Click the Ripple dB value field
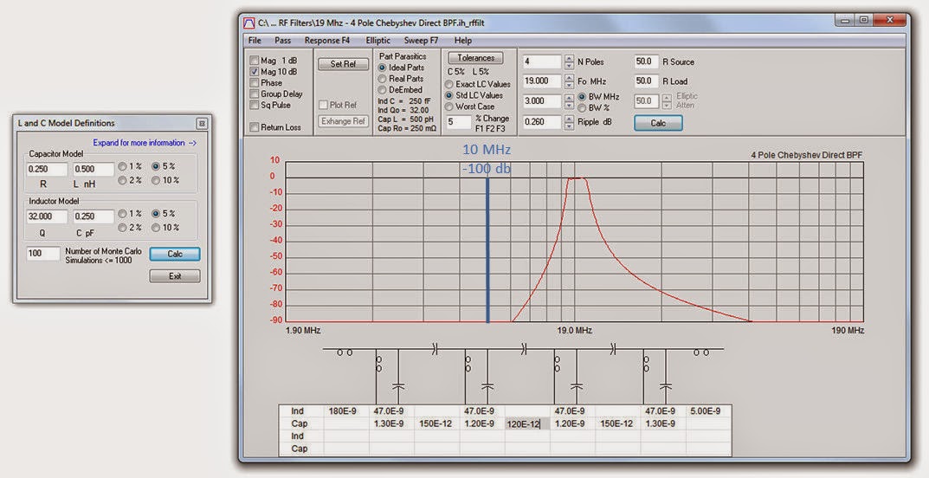This screenshot has width=929, height=478. 542,122
